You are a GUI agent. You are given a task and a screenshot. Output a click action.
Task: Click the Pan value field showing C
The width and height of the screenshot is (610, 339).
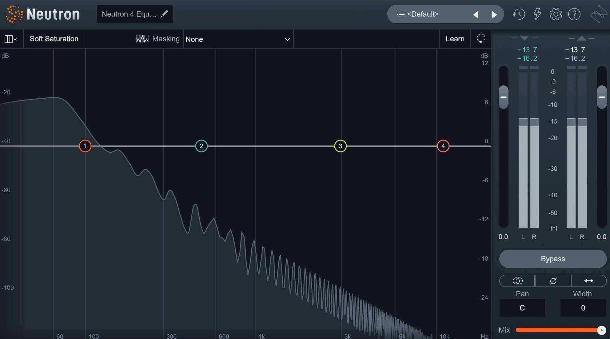pyautogui.click(x=522, y=308)
